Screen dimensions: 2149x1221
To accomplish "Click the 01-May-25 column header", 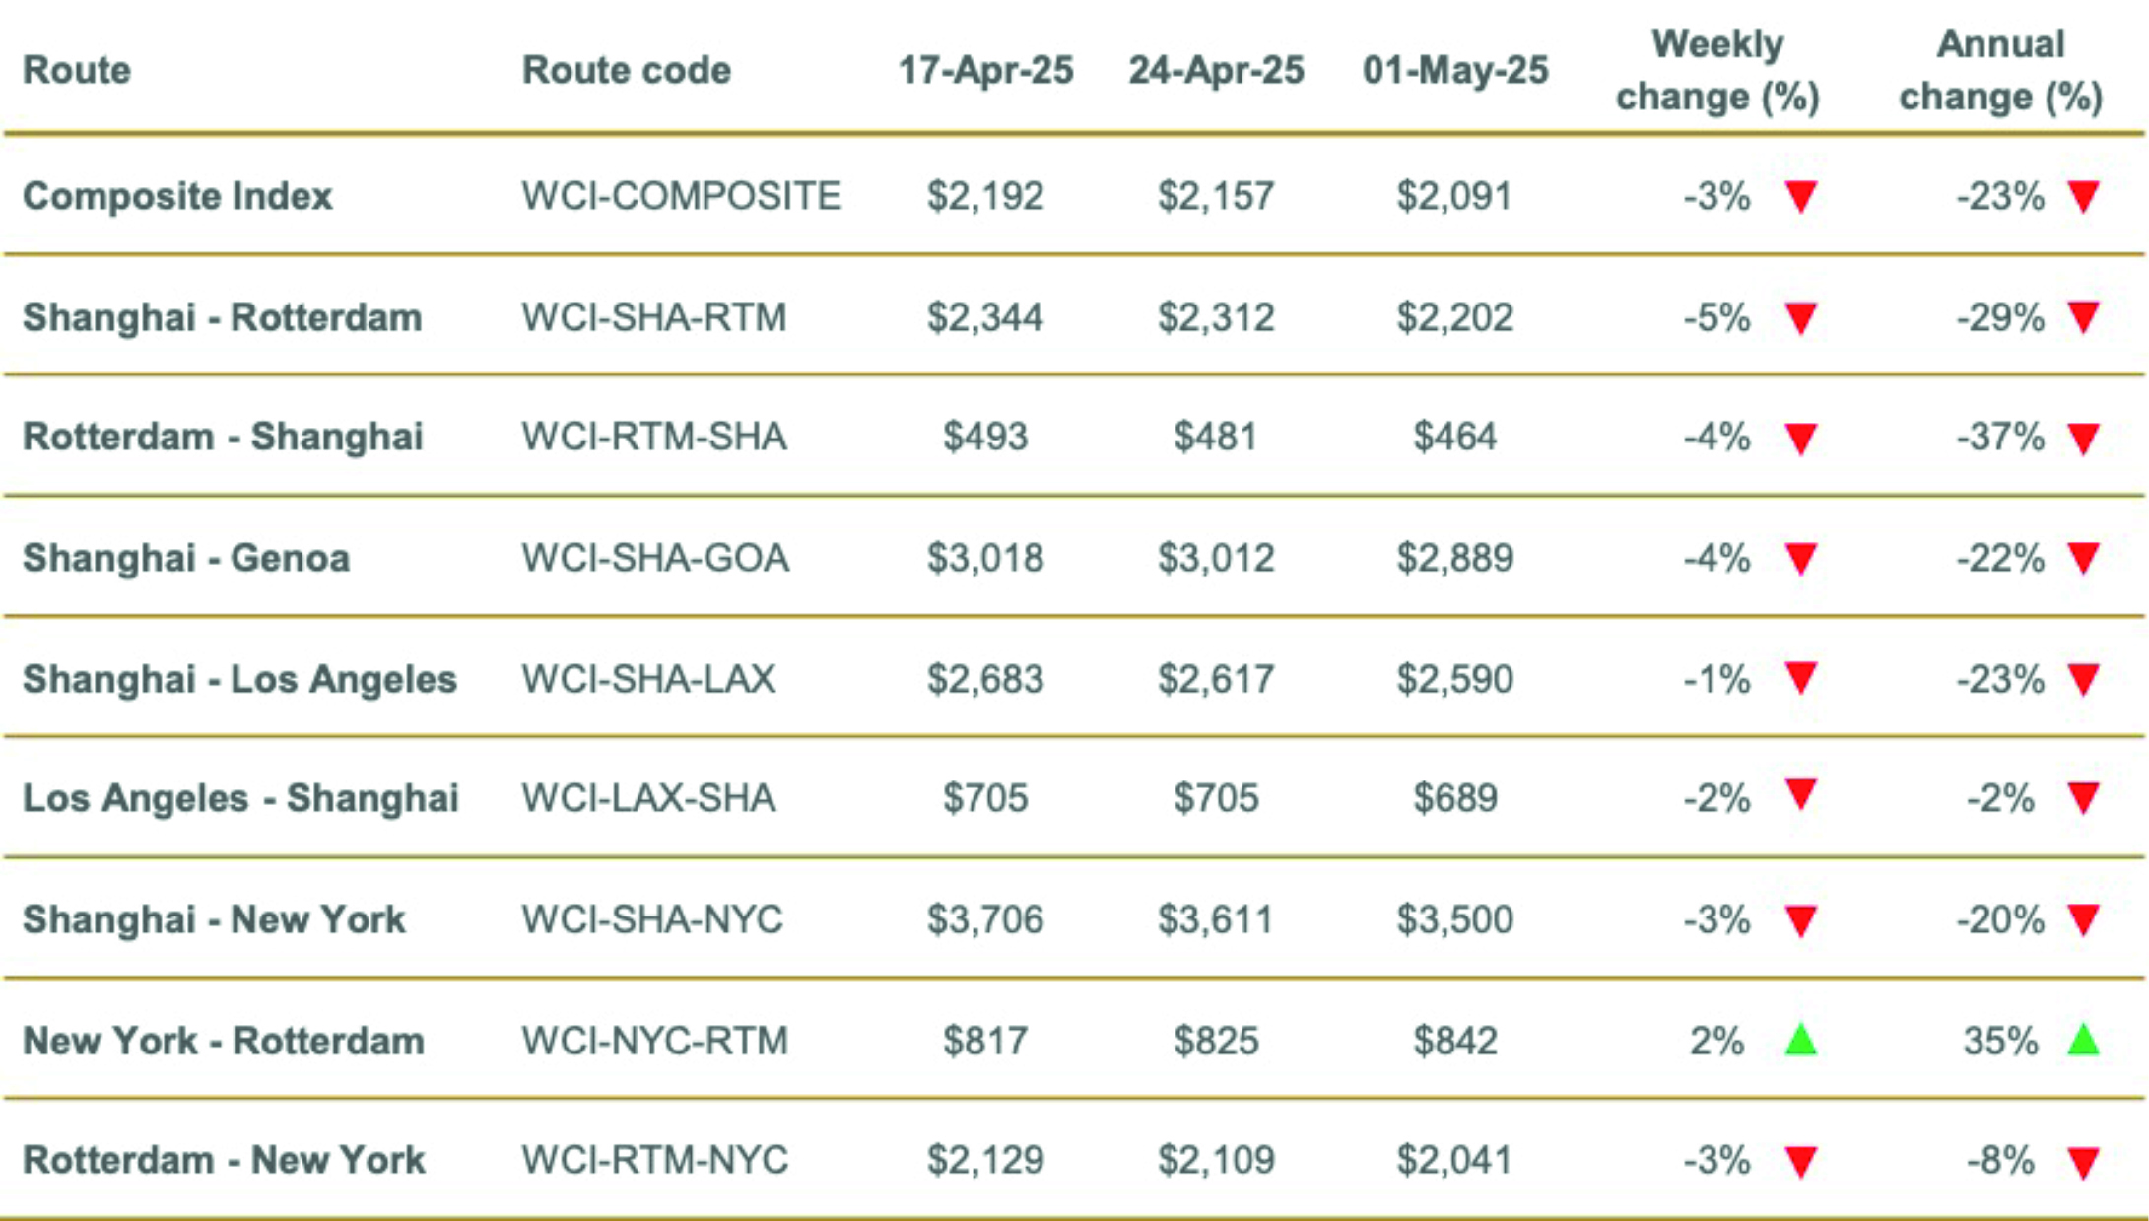I will click(1455, 70).
